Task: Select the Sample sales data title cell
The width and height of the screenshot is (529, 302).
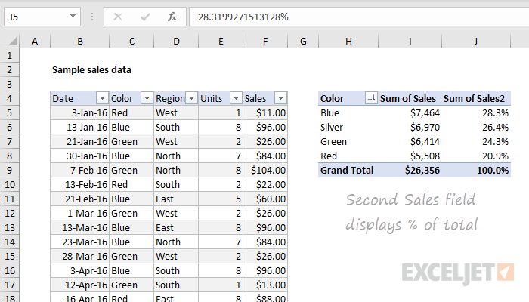Action: click(x=91, y=69)
